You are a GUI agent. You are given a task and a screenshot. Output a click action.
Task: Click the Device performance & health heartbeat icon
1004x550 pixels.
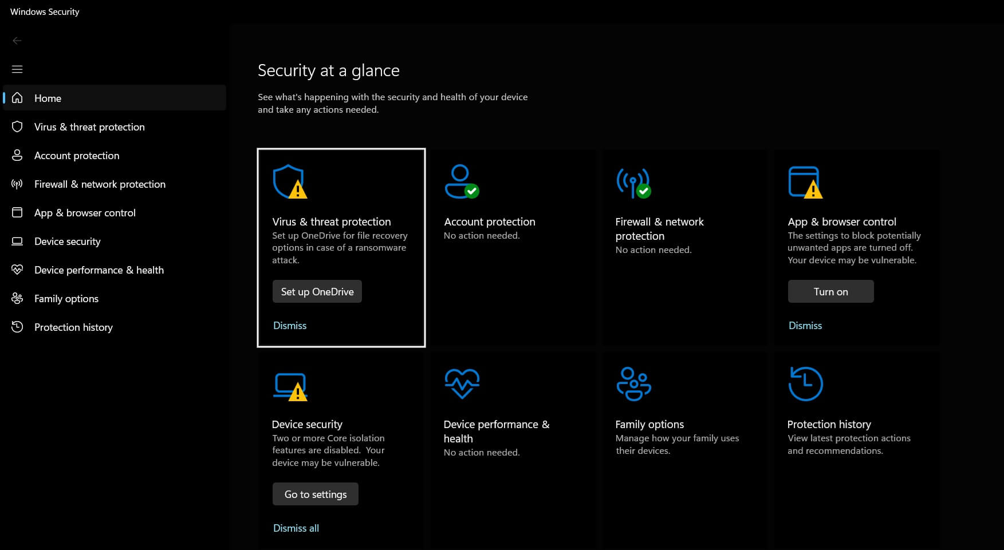[17, 270]
